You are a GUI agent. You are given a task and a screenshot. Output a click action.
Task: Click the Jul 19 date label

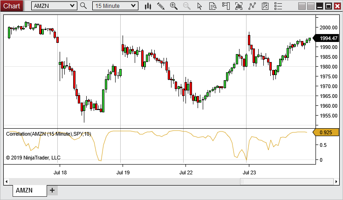tap(123, 172)
